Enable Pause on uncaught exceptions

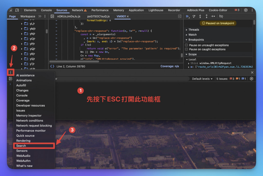[186, 45]
